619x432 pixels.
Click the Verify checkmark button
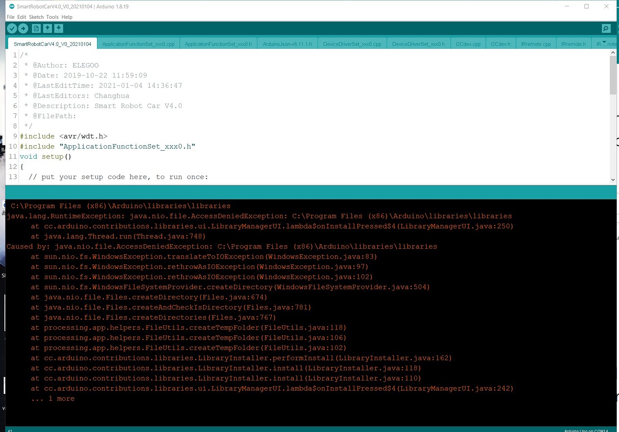(12, 28)
